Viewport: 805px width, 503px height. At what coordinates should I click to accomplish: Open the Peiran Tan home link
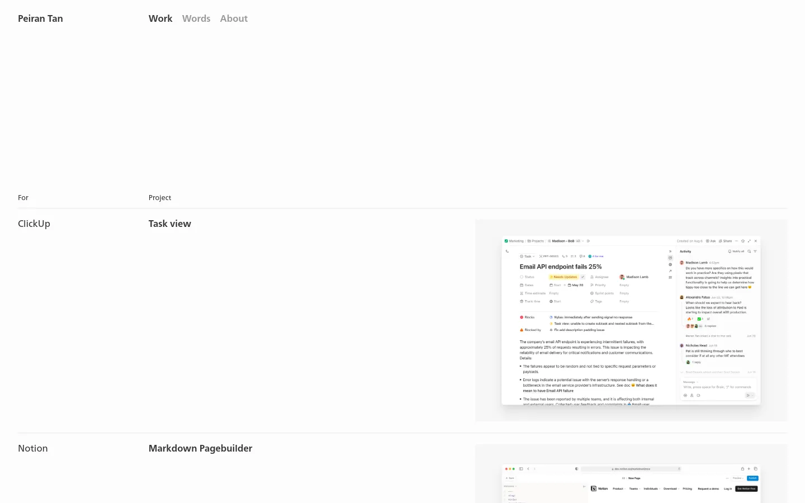coord(40,18)
